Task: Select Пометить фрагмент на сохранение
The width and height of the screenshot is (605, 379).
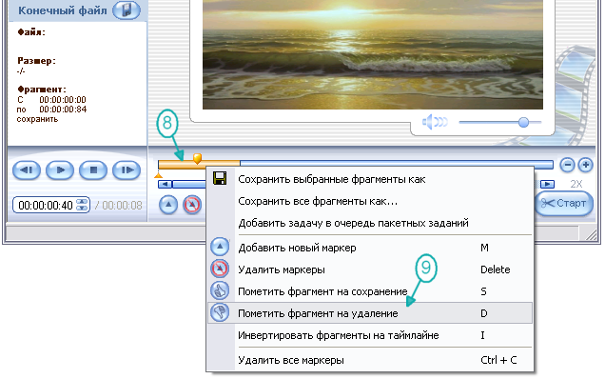Action: coord(322,291)
